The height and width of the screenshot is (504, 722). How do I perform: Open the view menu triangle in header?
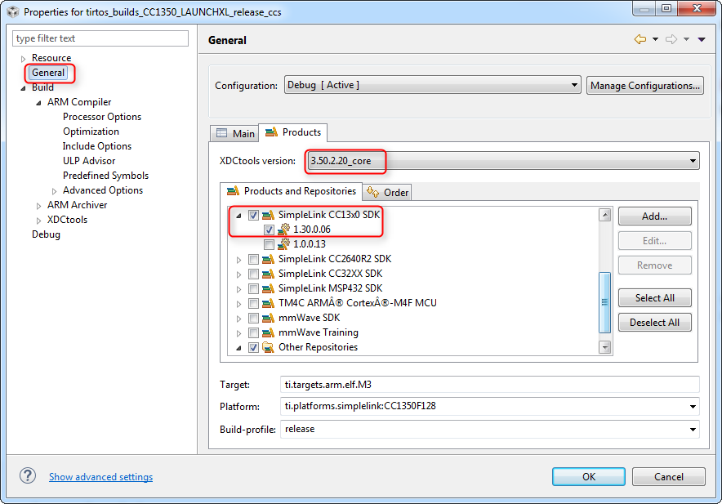point(702,40)
